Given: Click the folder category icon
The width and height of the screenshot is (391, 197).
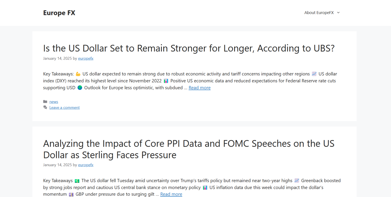Looking at the screenshot, I should tap(45, 102).
